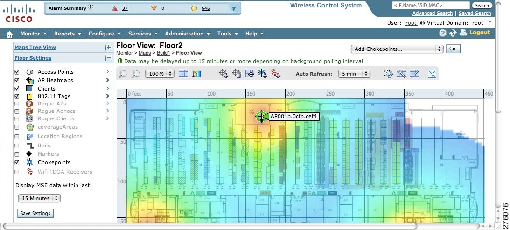Uncheck the Chokepoints checkbox
The image size is (510, 230).
17,162
